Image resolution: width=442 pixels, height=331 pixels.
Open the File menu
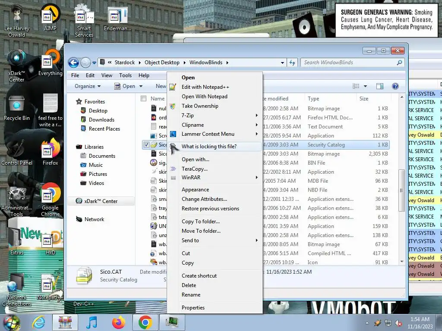(75, 75)
